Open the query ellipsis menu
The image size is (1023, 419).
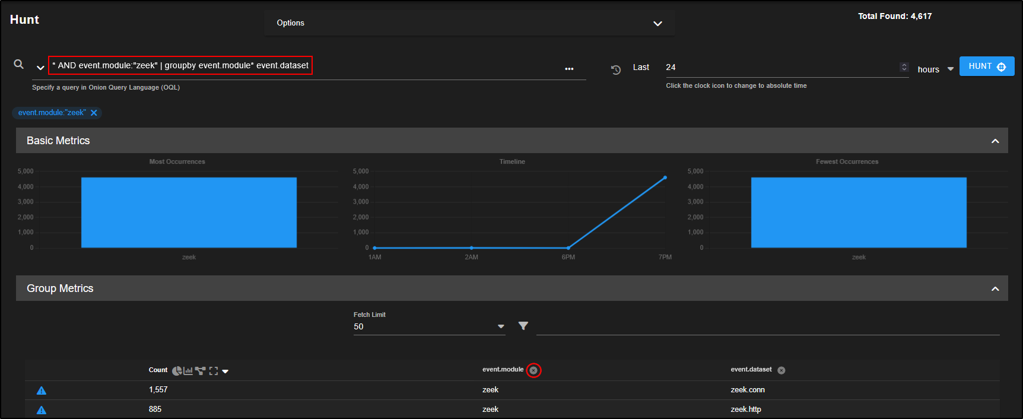click(x=569, y=69)
